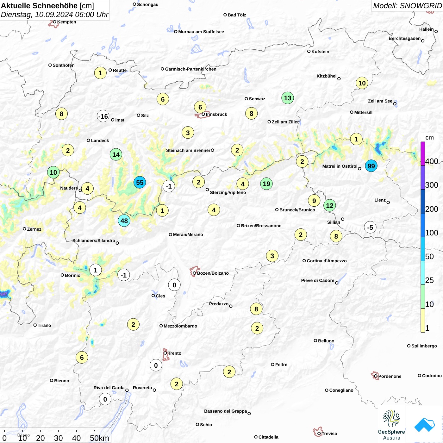Click the Innsbruck city marker
Image resolution: width=443 pixels, height=443 pixels.
(203, 114)
